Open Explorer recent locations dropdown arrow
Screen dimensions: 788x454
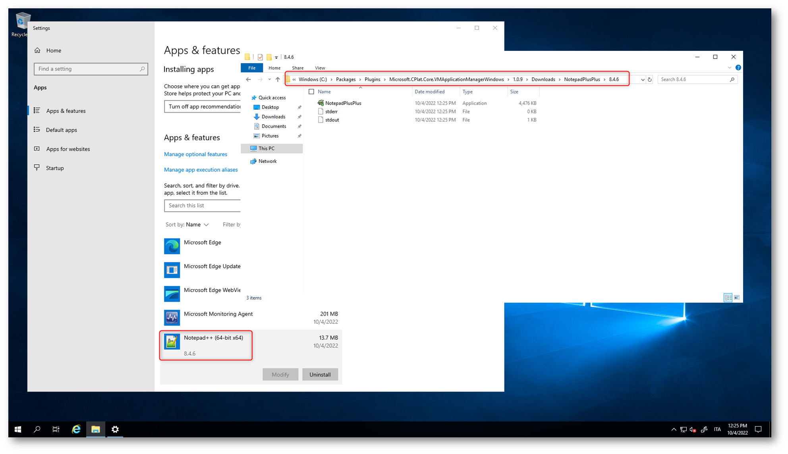tap(269, 79)
